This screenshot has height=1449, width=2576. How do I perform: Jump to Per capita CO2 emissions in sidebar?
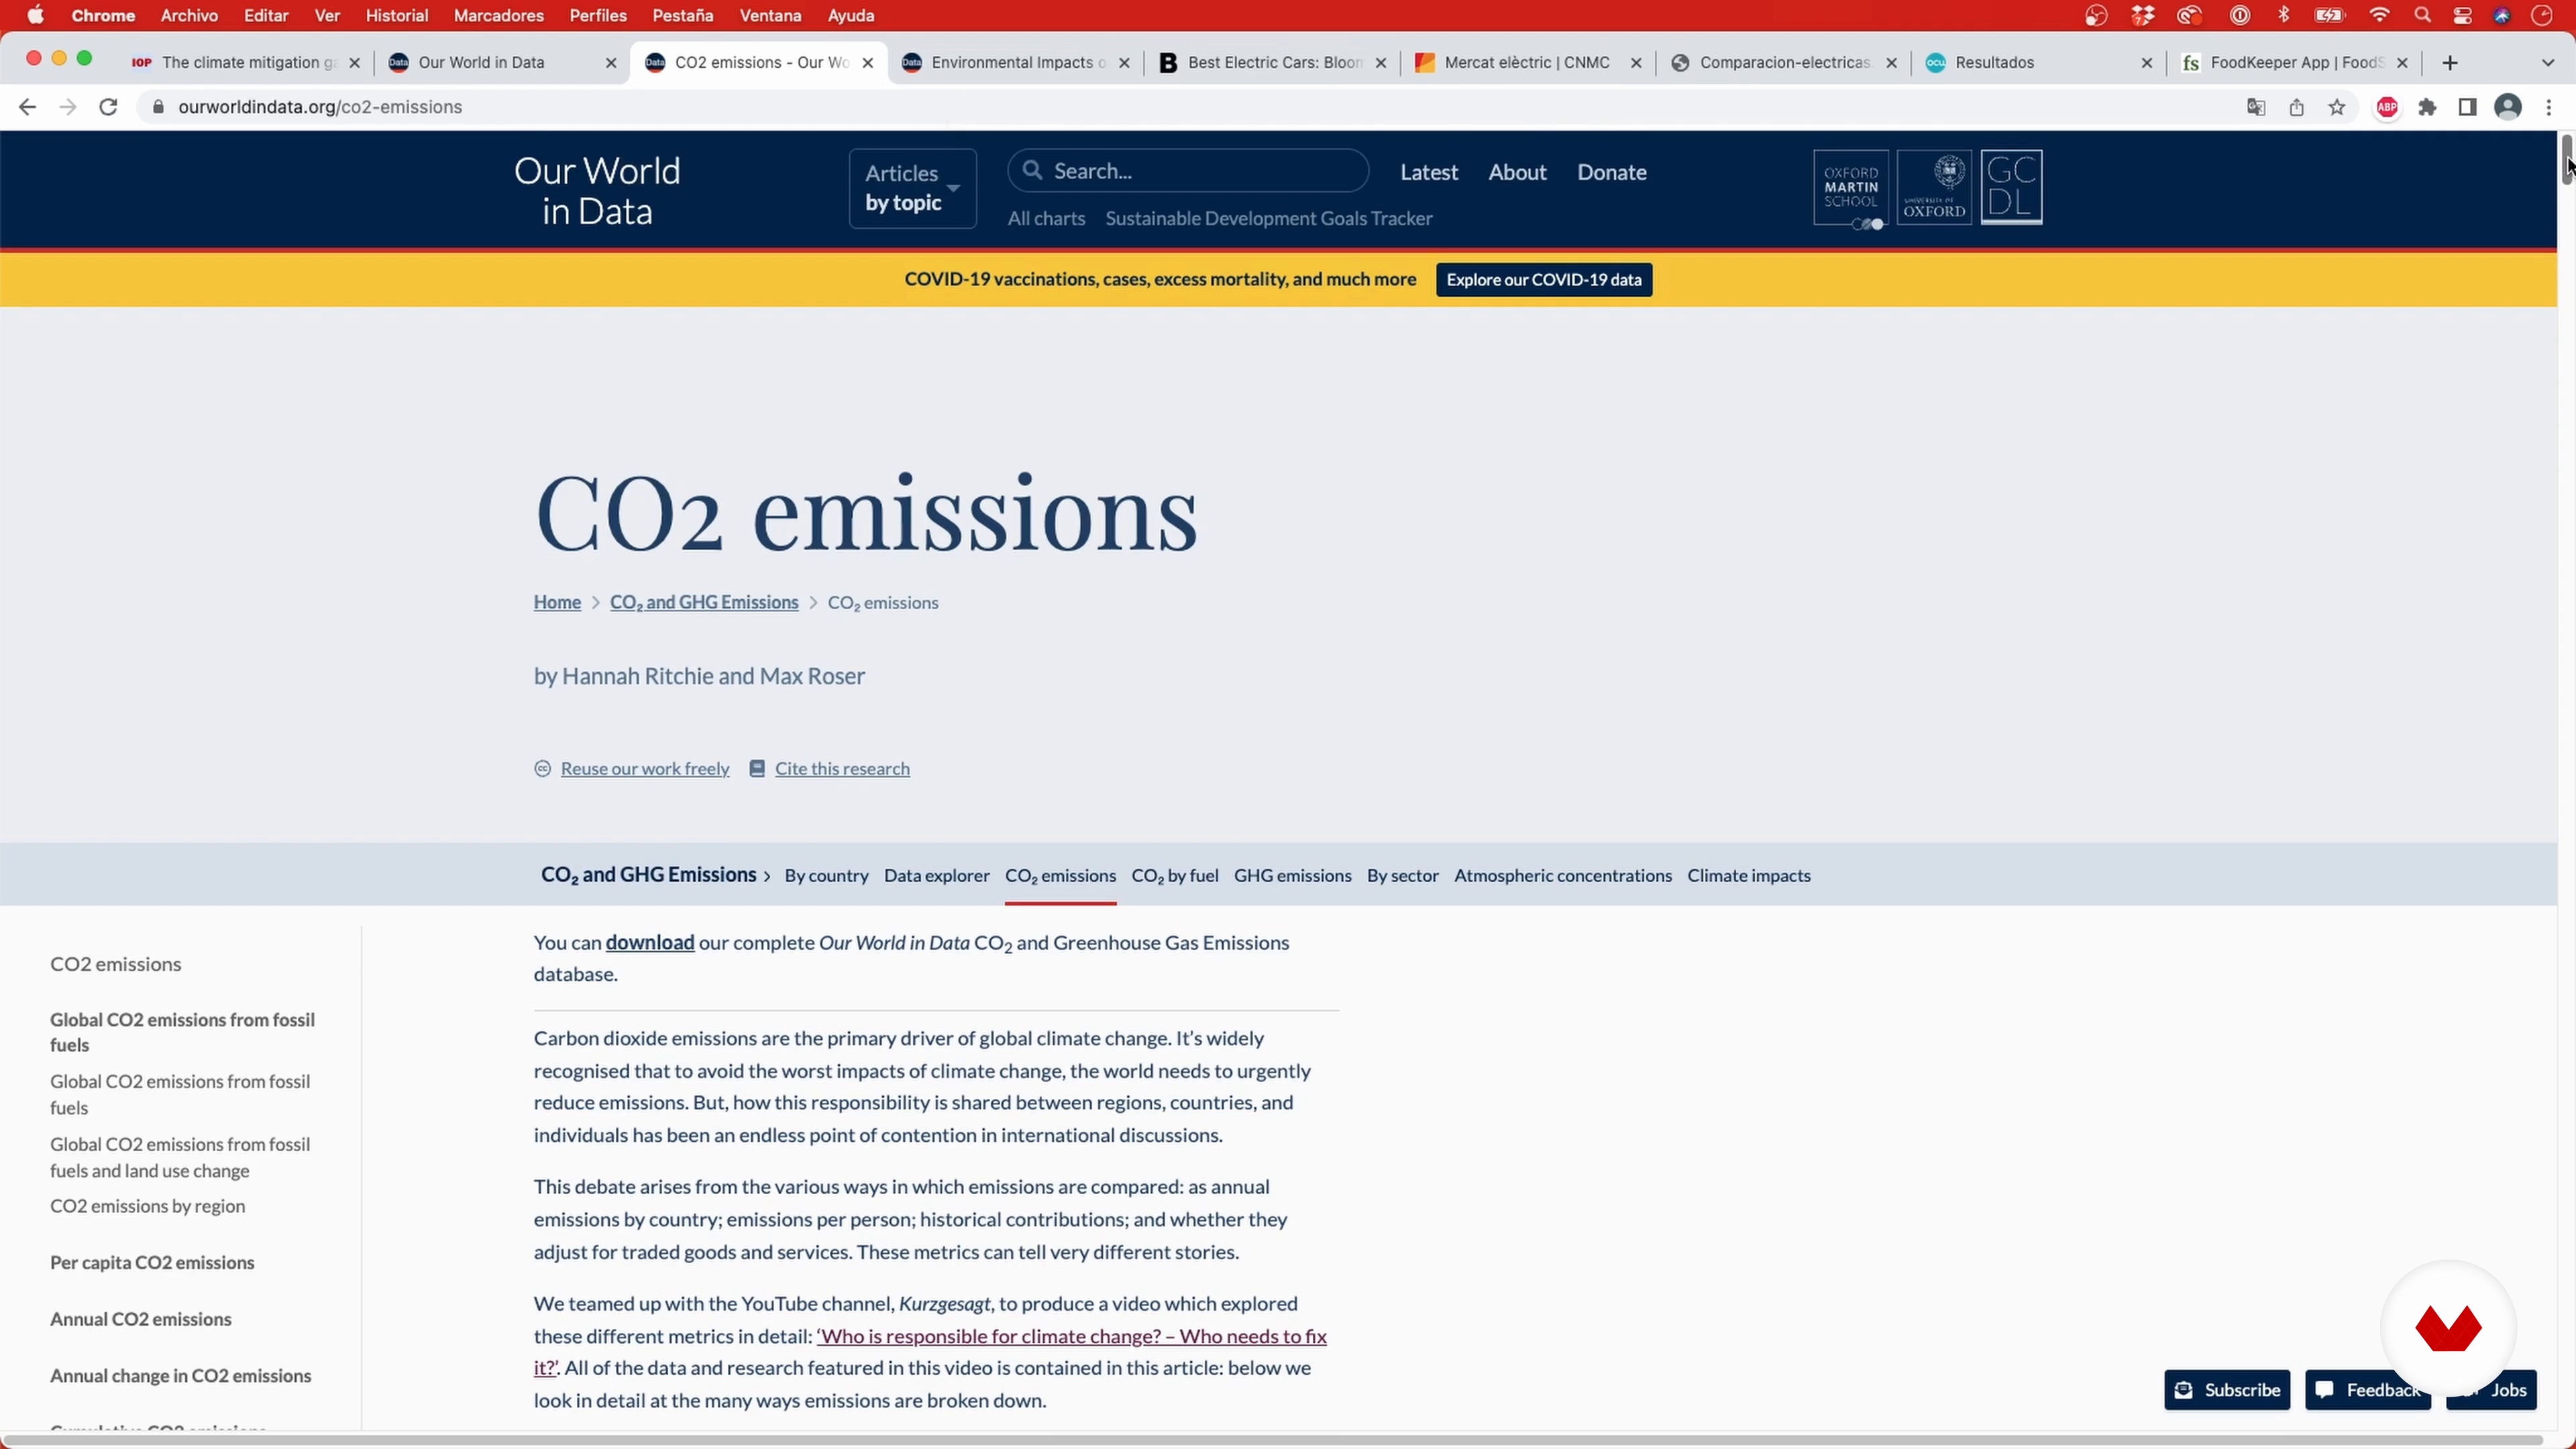point(152,1263)
